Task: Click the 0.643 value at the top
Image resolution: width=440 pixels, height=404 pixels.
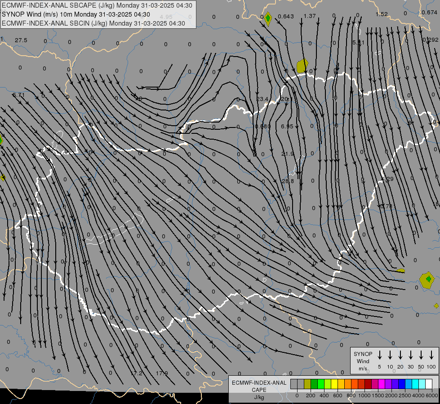Action: point(286,17)
